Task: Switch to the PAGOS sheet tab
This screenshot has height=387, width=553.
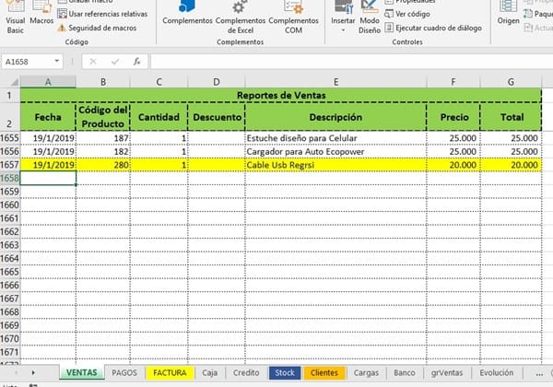Action: coord(124,372)
